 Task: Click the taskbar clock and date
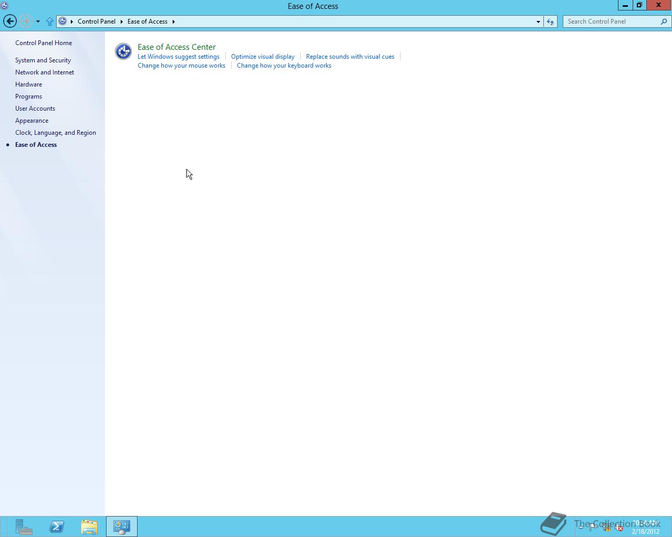coord(646,527)
